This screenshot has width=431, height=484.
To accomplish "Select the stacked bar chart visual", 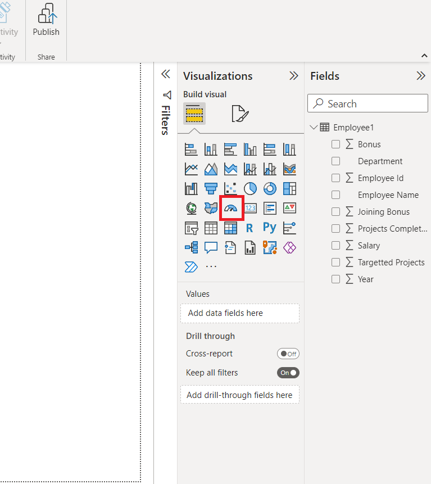I will 191,150.
